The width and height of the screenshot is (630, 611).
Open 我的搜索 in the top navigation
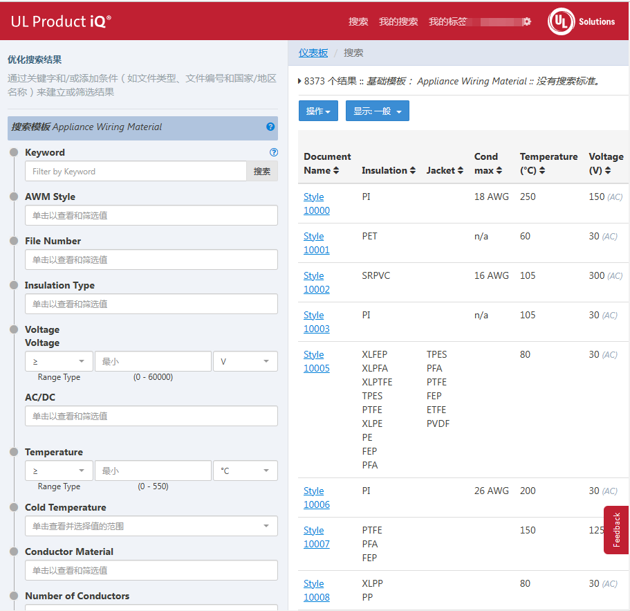tap(398, 21)
